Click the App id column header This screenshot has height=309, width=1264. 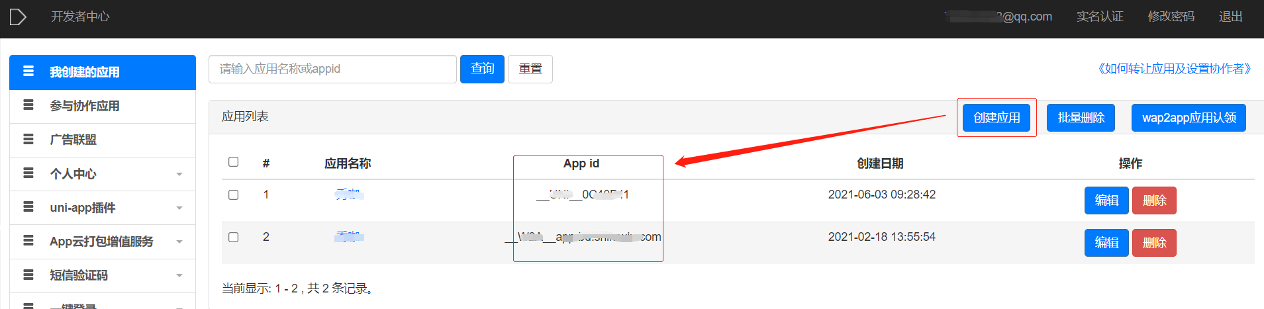[x=581, y=163]
